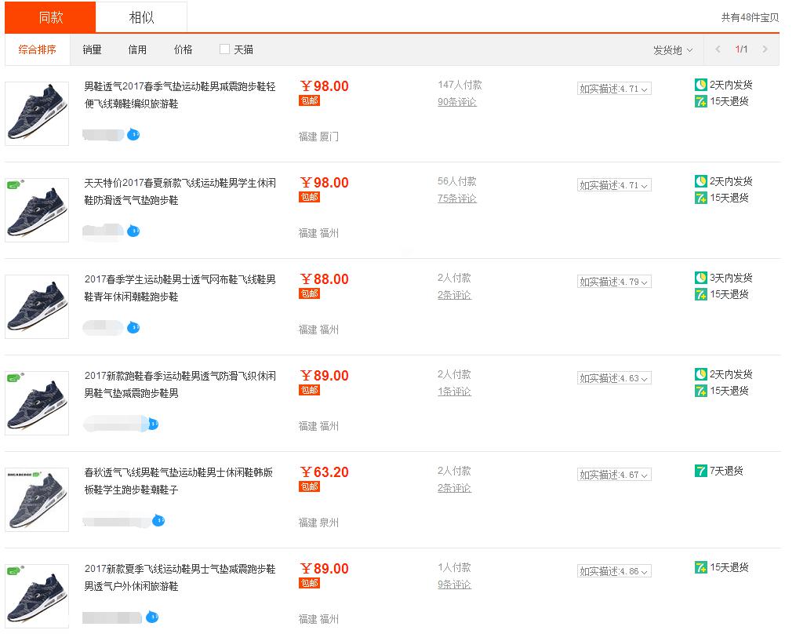The image size is (796, 641).
Task: Click the 7-day return icon in ¥63.20 listing
Action: (701, 471)
